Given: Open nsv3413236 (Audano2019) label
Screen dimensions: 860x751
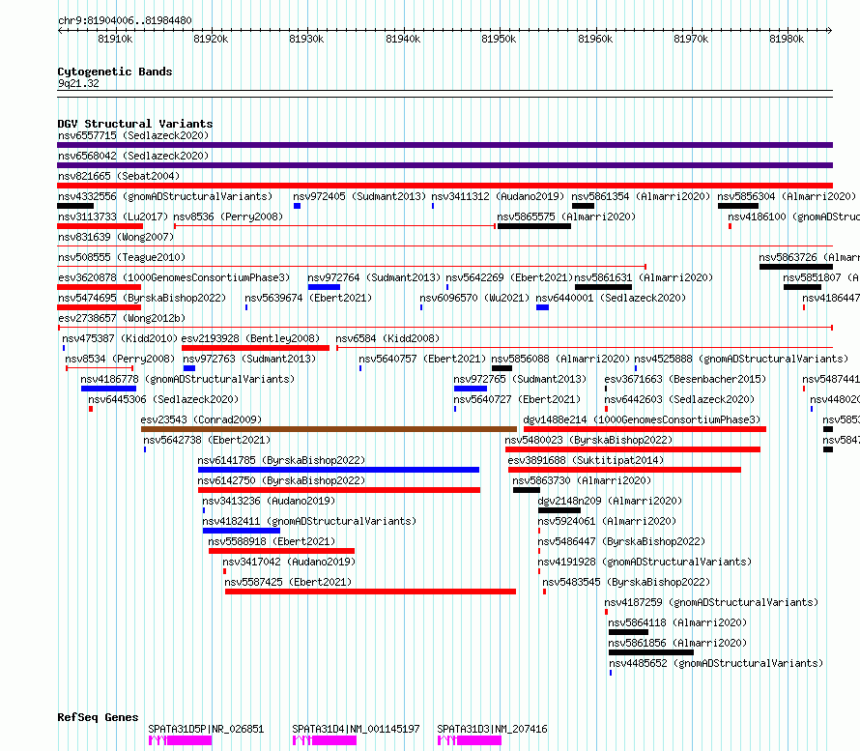Looking at the screenshot, I should (x=269, y=501).
